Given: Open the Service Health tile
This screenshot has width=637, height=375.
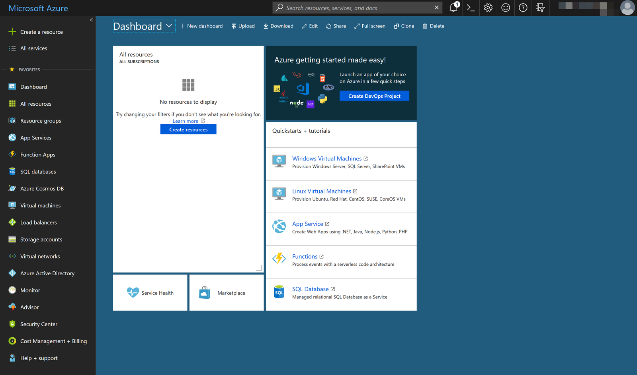Looking at the screenshot, I should click(x=150, y=293).
